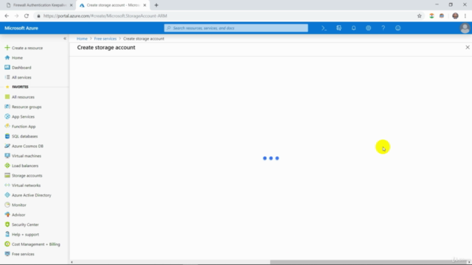
Task: Click the Cost Management + Billing icon
Action: coord(7,244)
